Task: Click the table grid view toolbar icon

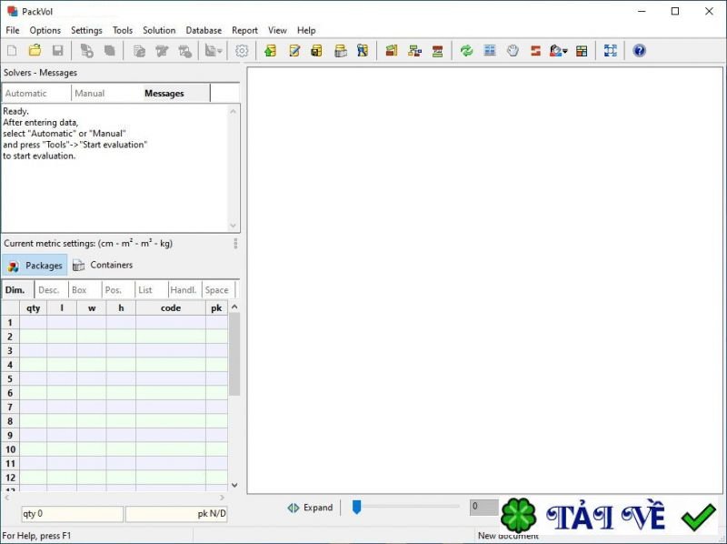Action: click(489, 50)
